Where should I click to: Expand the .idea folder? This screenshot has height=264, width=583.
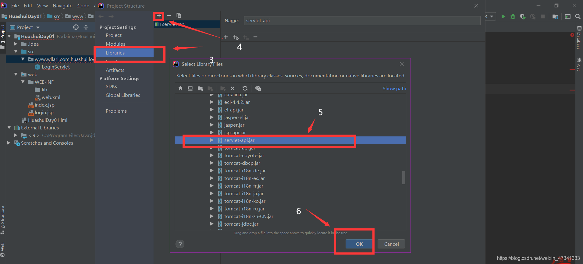[16, 44]
